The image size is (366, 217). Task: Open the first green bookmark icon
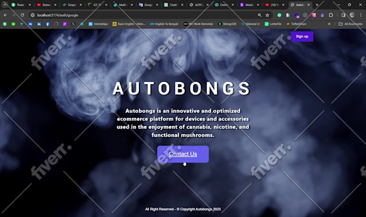point(5,24)
